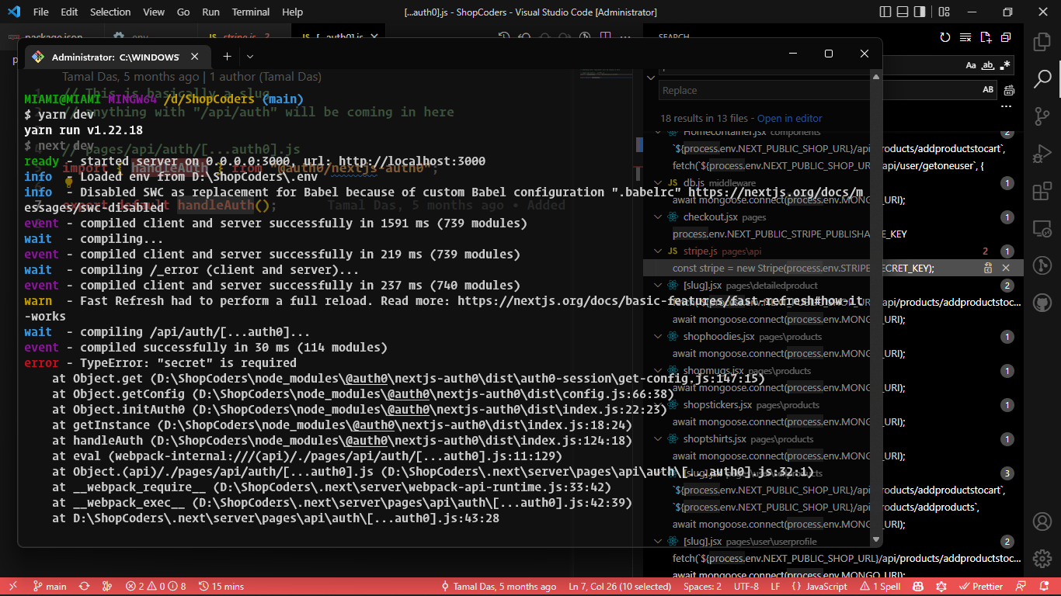Open the File menu
Image resolution: width=1061 pixels, height=596 pixels.
tap(41, 12)
